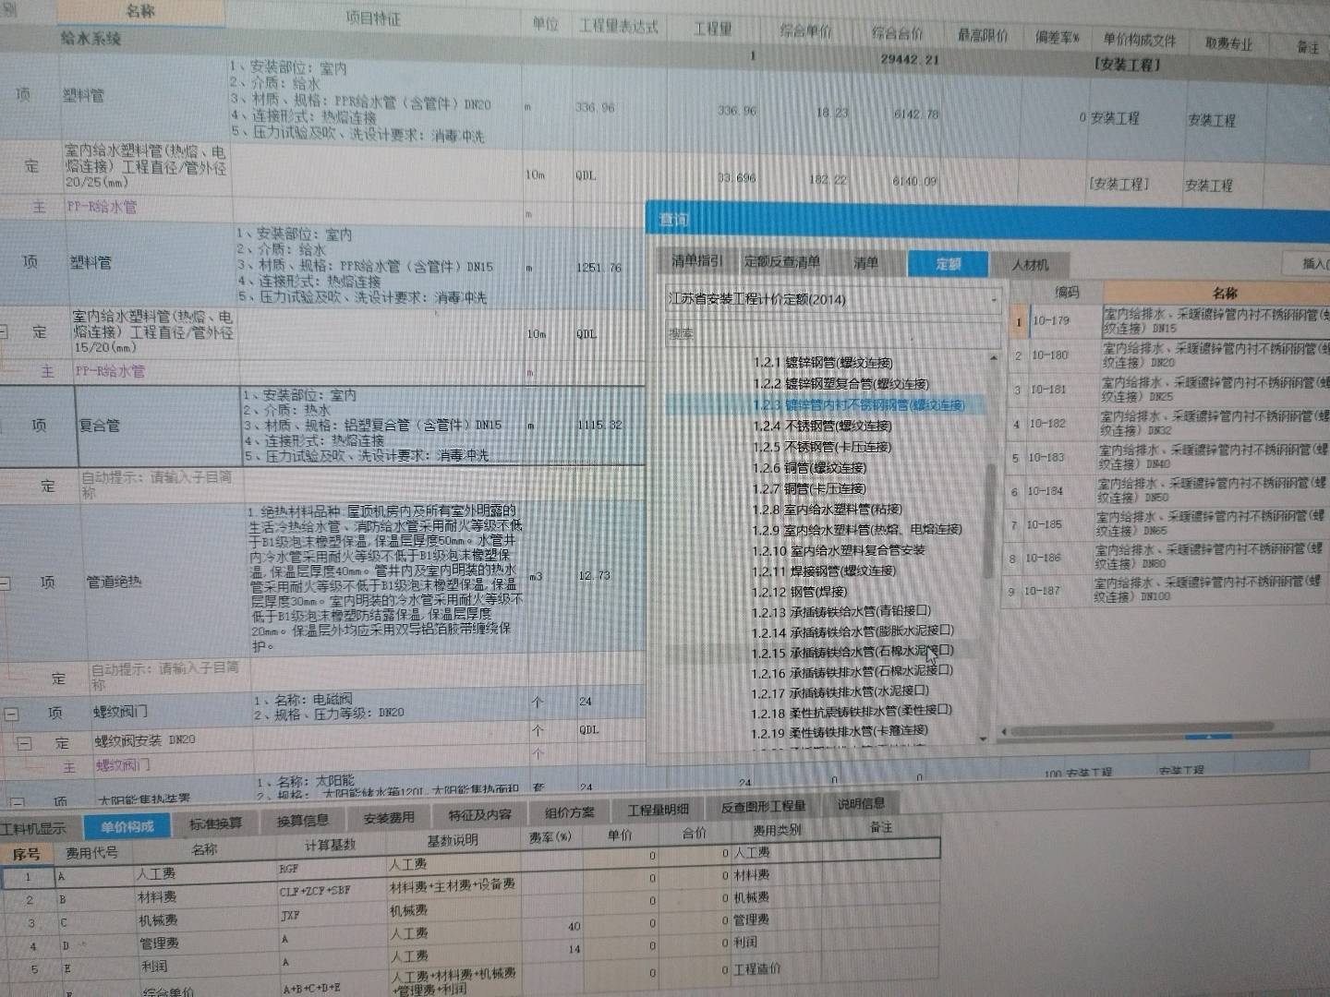Open the 反查图形工程量 tab
1330x997 pixels.
(x=763, y=807)
